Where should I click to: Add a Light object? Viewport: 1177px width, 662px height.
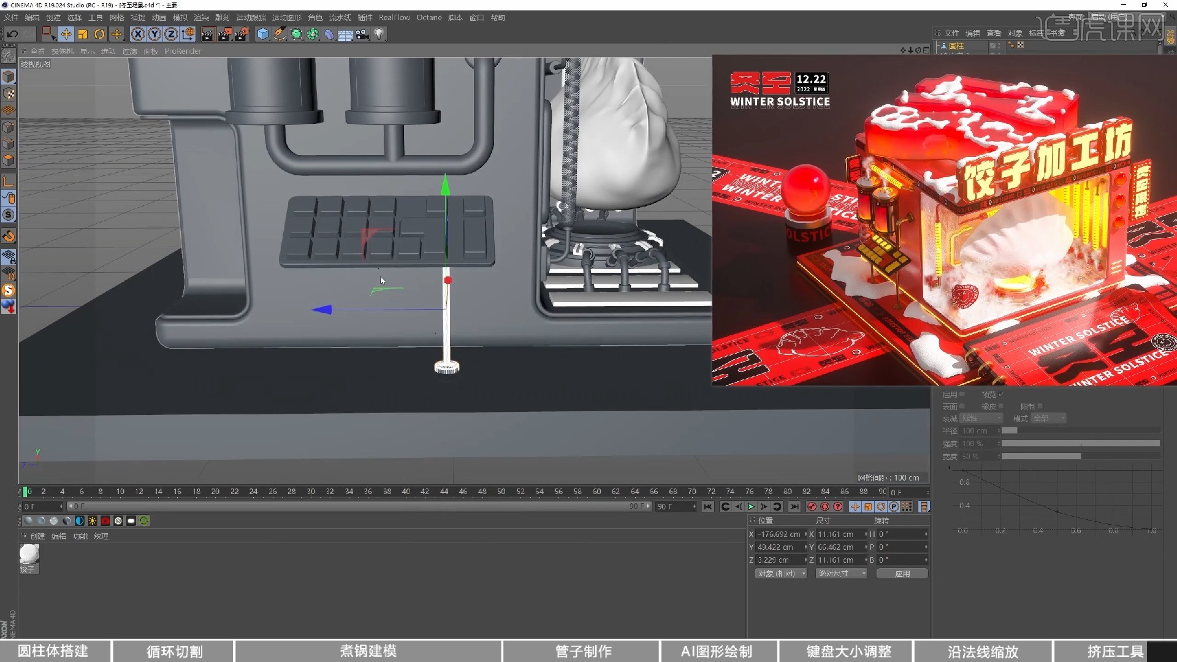click(379, 34)
